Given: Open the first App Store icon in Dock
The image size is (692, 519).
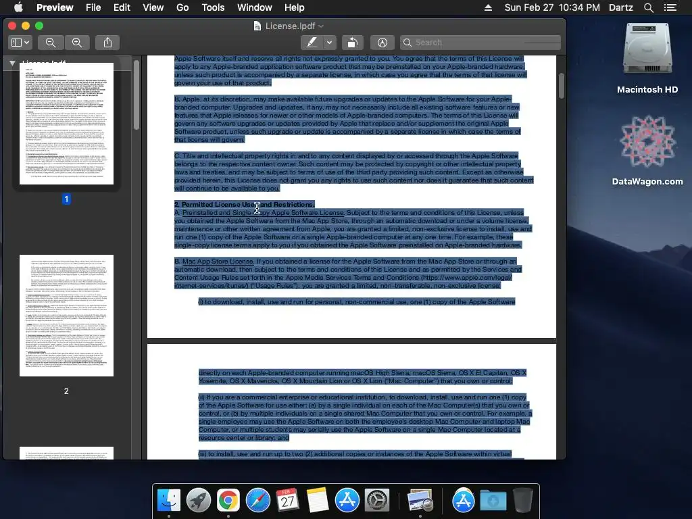Looking at the screenshot, I should [x=347, y=500].
